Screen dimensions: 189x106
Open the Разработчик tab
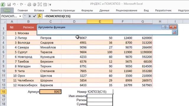(163, 11)
